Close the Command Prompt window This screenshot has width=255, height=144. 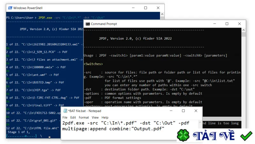point(239,24)
